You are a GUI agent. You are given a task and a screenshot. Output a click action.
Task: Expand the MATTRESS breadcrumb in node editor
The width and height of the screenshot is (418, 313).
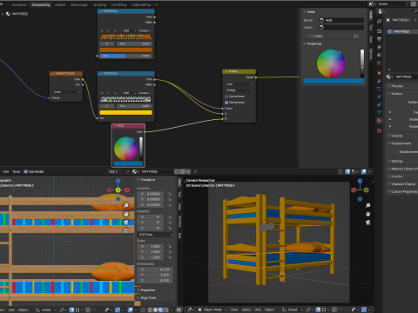point(3,14)
